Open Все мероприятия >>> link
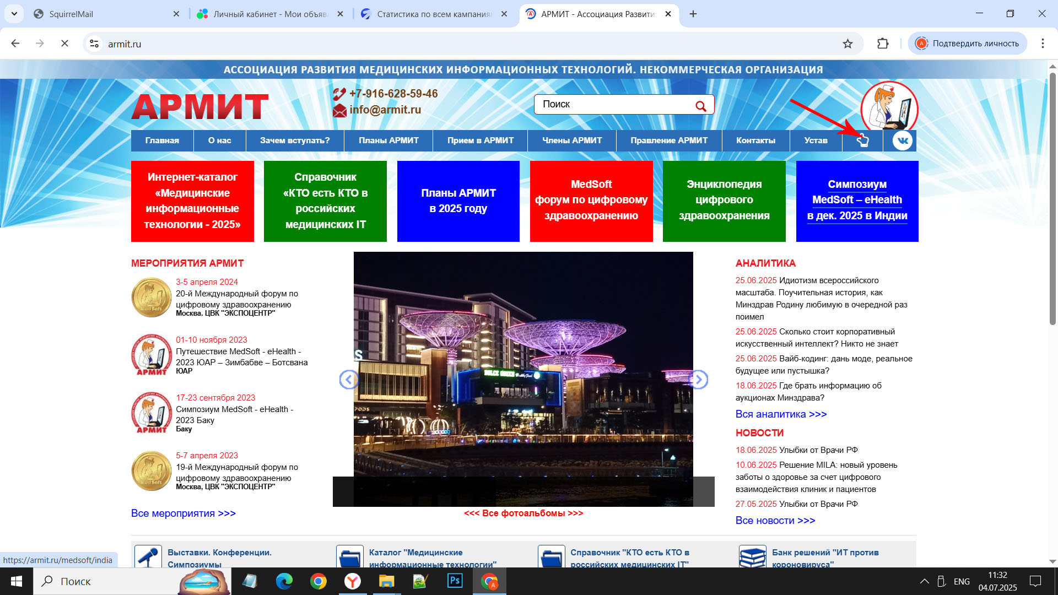 pyautogui.click(x=183, y=513)
